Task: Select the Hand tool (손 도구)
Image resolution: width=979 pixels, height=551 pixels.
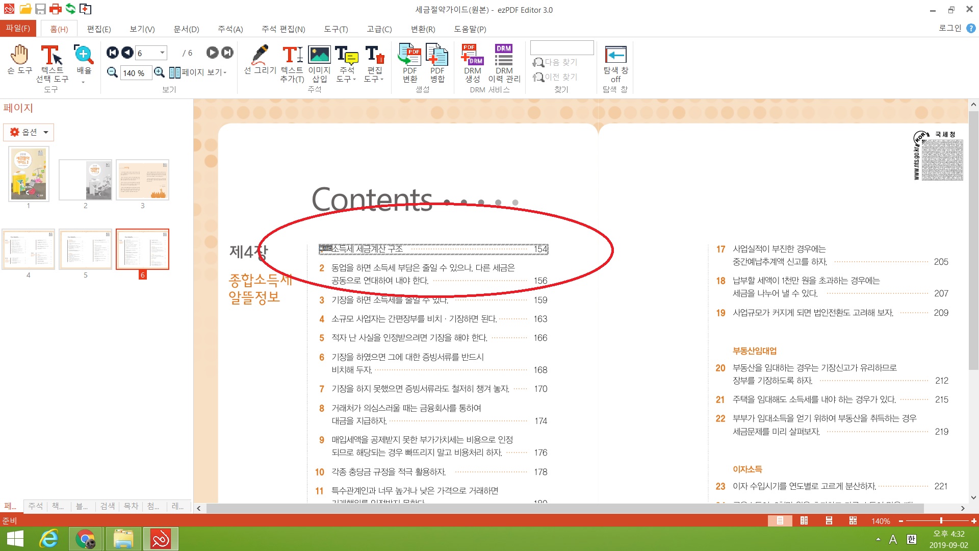Action: coord(19,55)
